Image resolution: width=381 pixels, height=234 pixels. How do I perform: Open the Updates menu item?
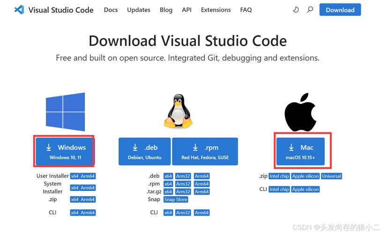139,10
